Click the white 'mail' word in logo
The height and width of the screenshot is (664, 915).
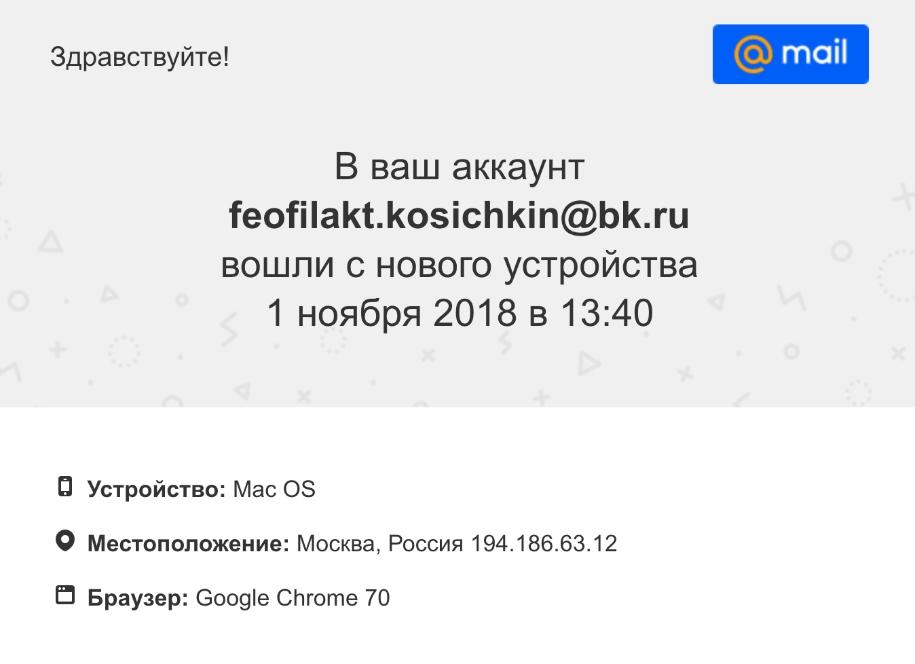pos(815,52)
